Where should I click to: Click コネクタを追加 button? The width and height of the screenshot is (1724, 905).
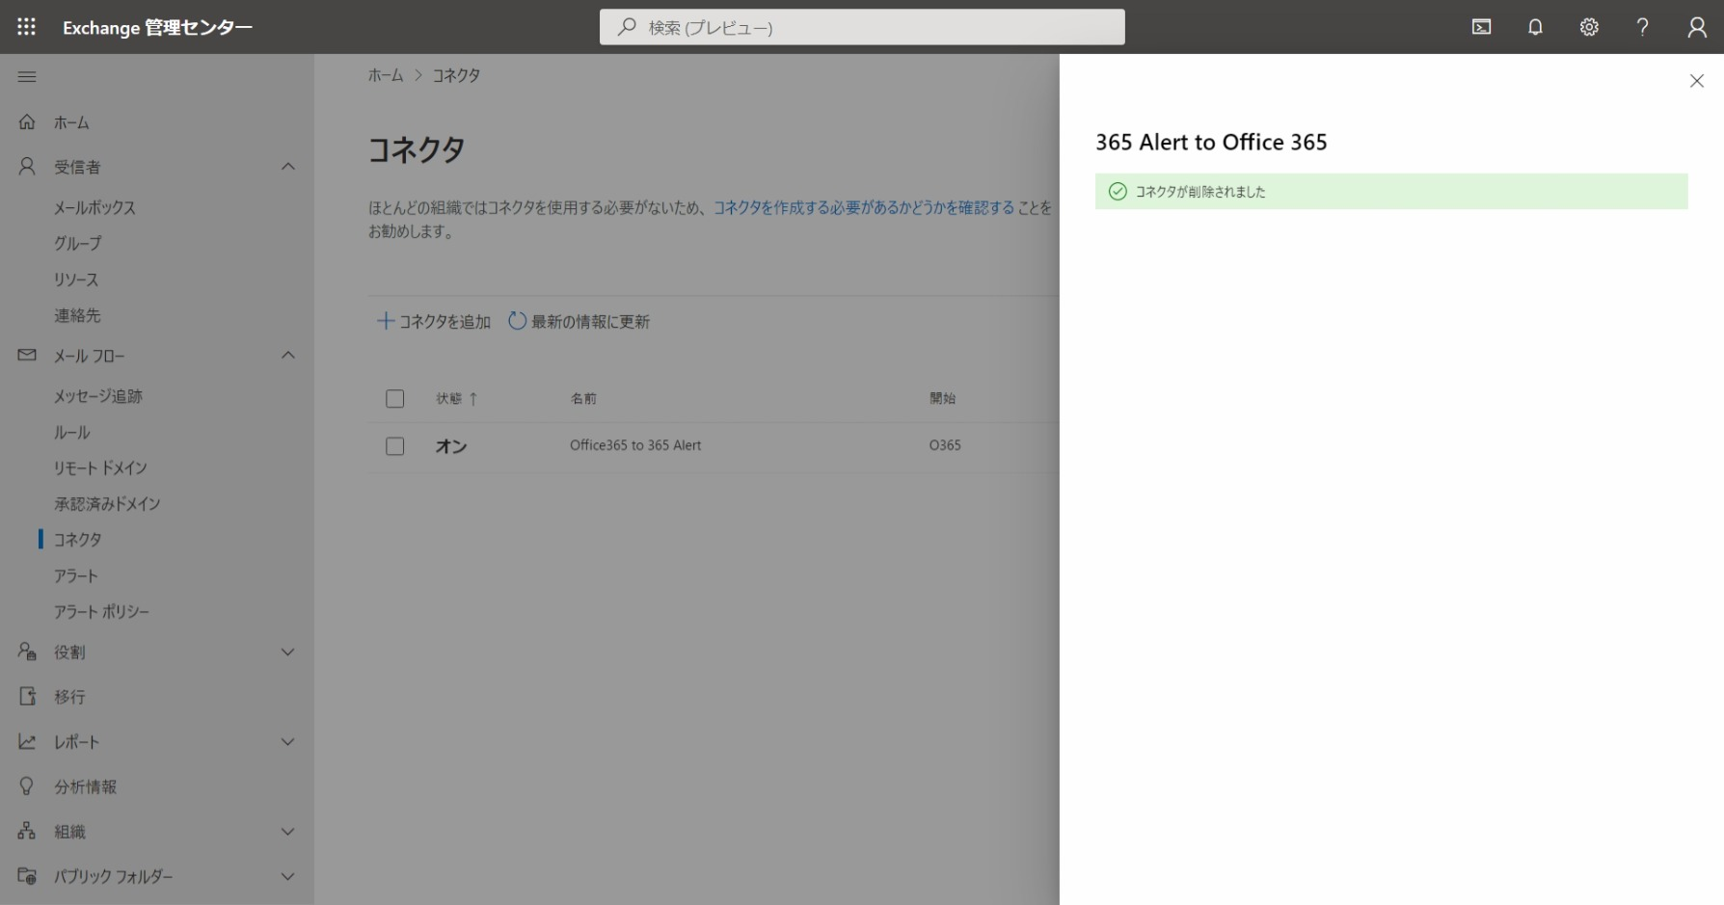coord(434,322)
